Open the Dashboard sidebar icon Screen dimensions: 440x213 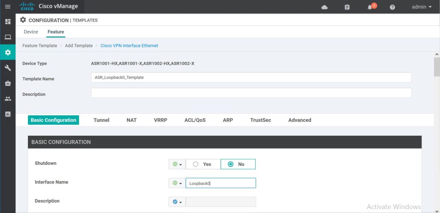pos(7,21)
